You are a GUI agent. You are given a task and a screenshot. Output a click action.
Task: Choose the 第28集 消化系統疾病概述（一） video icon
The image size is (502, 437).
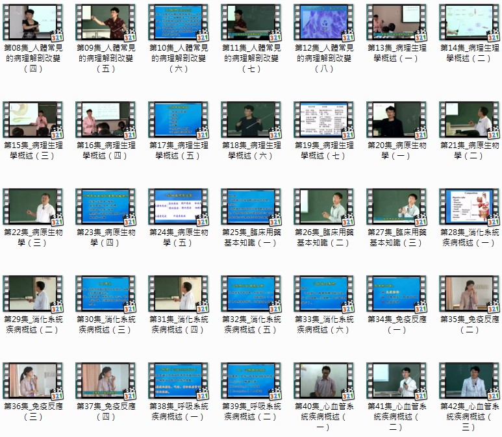pos(469,208)
